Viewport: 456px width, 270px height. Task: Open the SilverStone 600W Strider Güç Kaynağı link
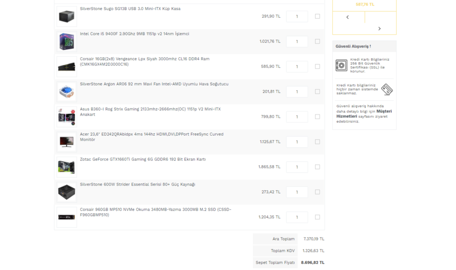click(x=137, y=184)
